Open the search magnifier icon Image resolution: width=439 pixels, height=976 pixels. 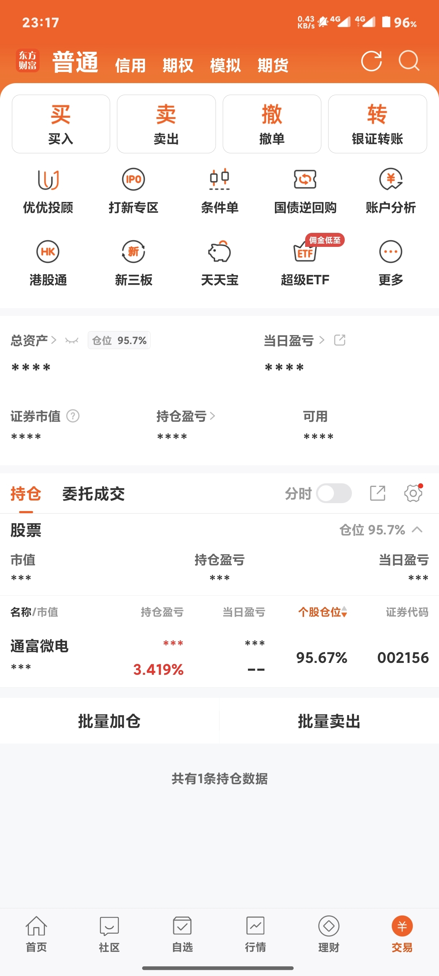coord(409,61)
